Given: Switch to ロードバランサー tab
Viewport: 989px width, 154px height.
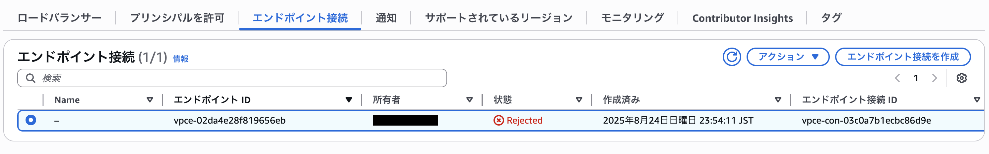Looking at the screenshot, I should pyautogui.click(x=59, y=18).
